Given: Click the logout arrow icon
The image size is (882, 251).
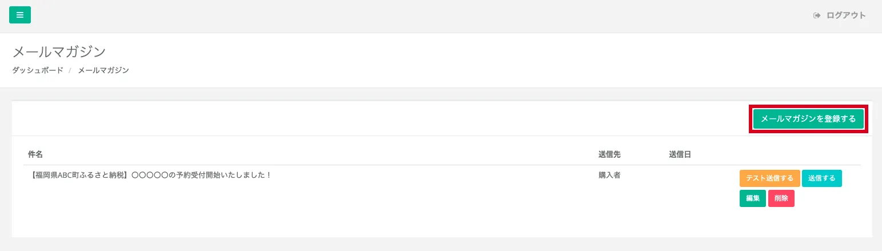Looking at the screenshot, I should (817, 15).
